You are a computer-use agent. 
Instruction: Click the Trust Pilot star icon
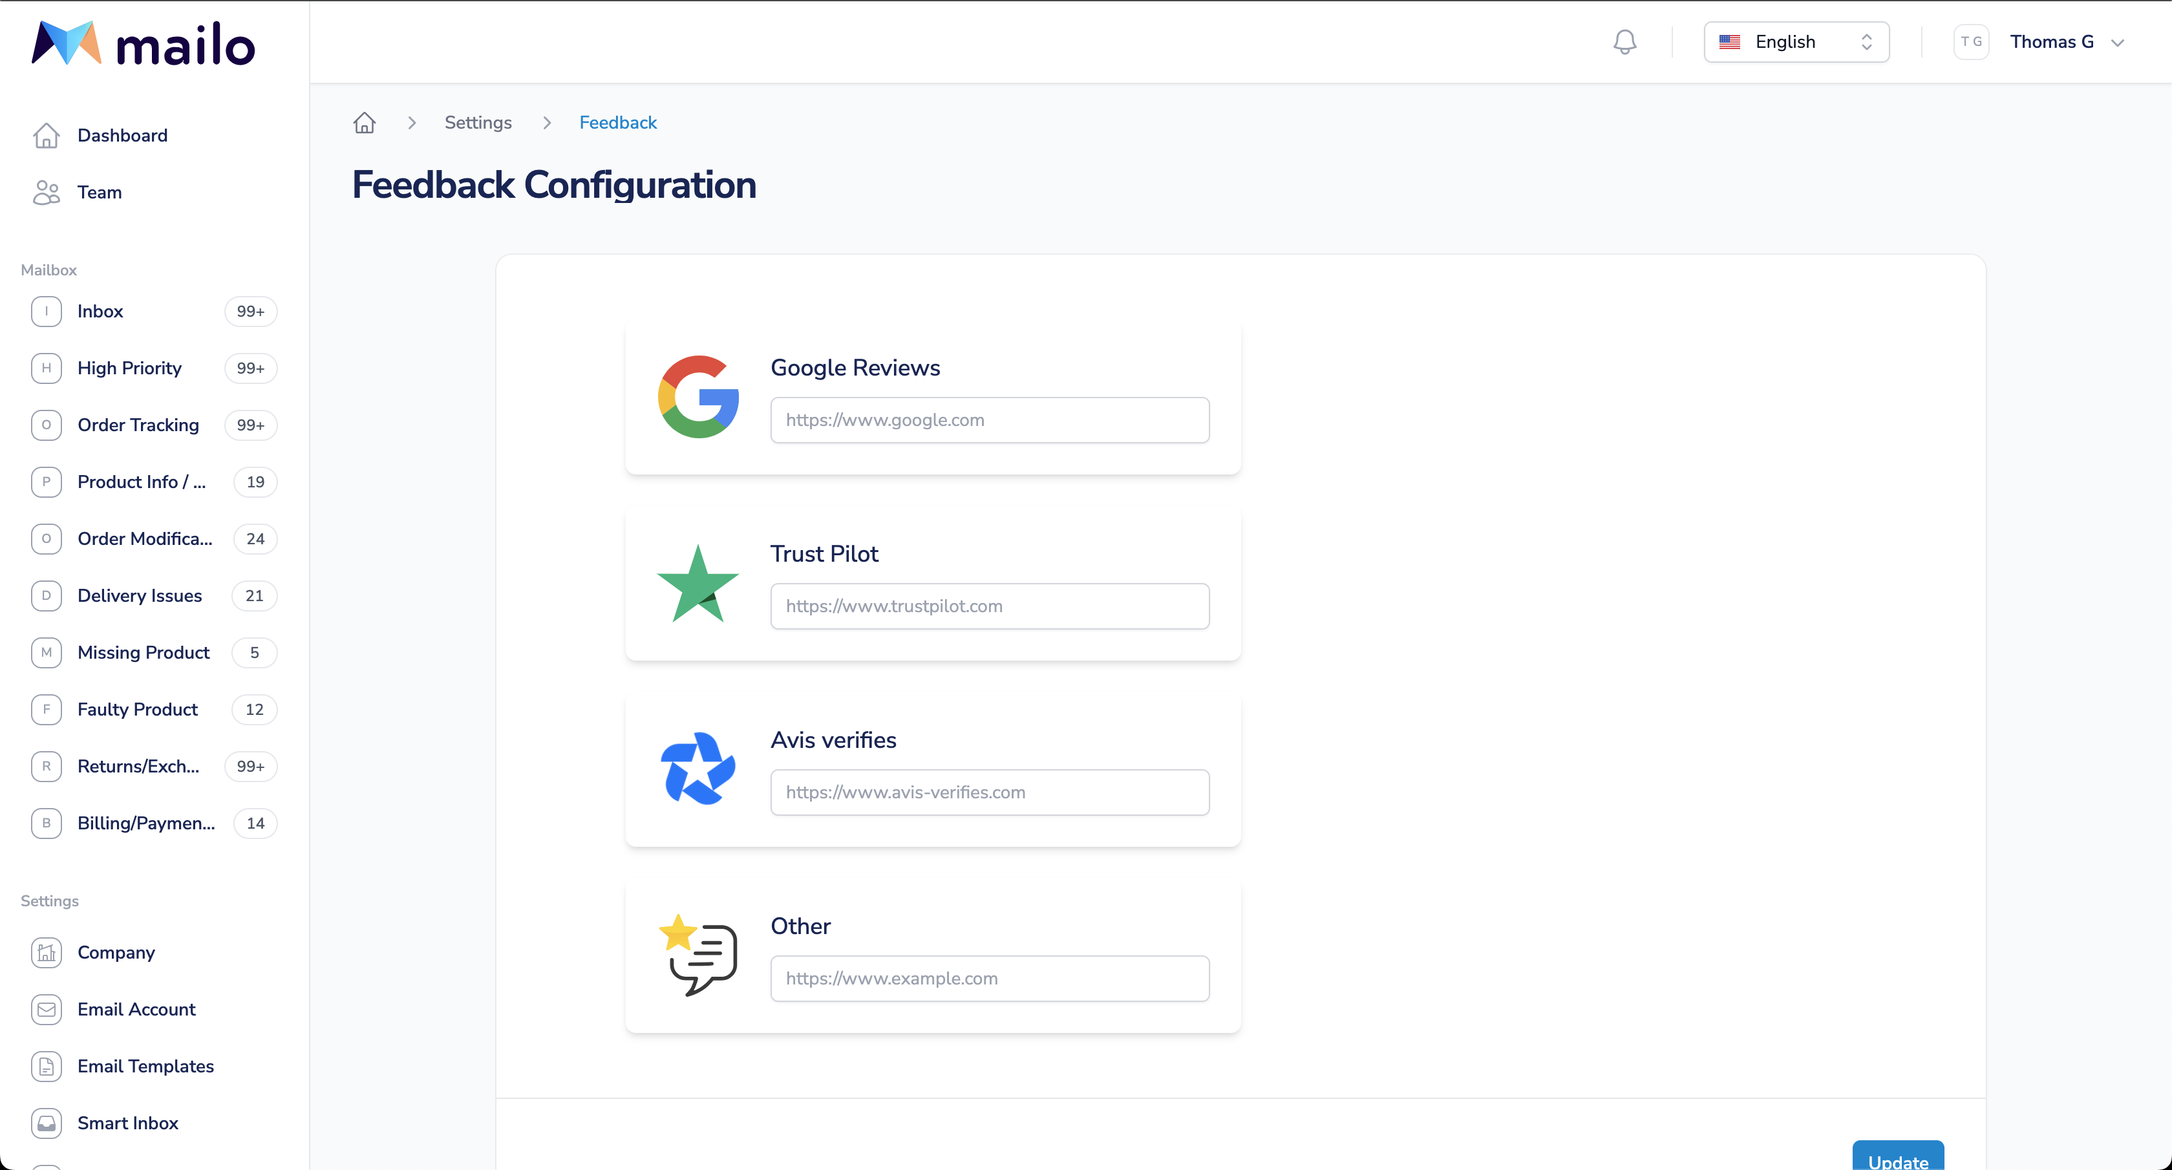point(696,582)
